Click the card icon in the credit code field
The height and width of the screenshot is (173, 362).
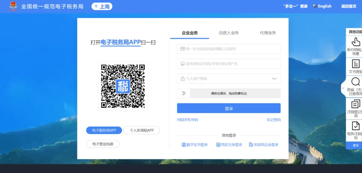[x=182, y=49]
